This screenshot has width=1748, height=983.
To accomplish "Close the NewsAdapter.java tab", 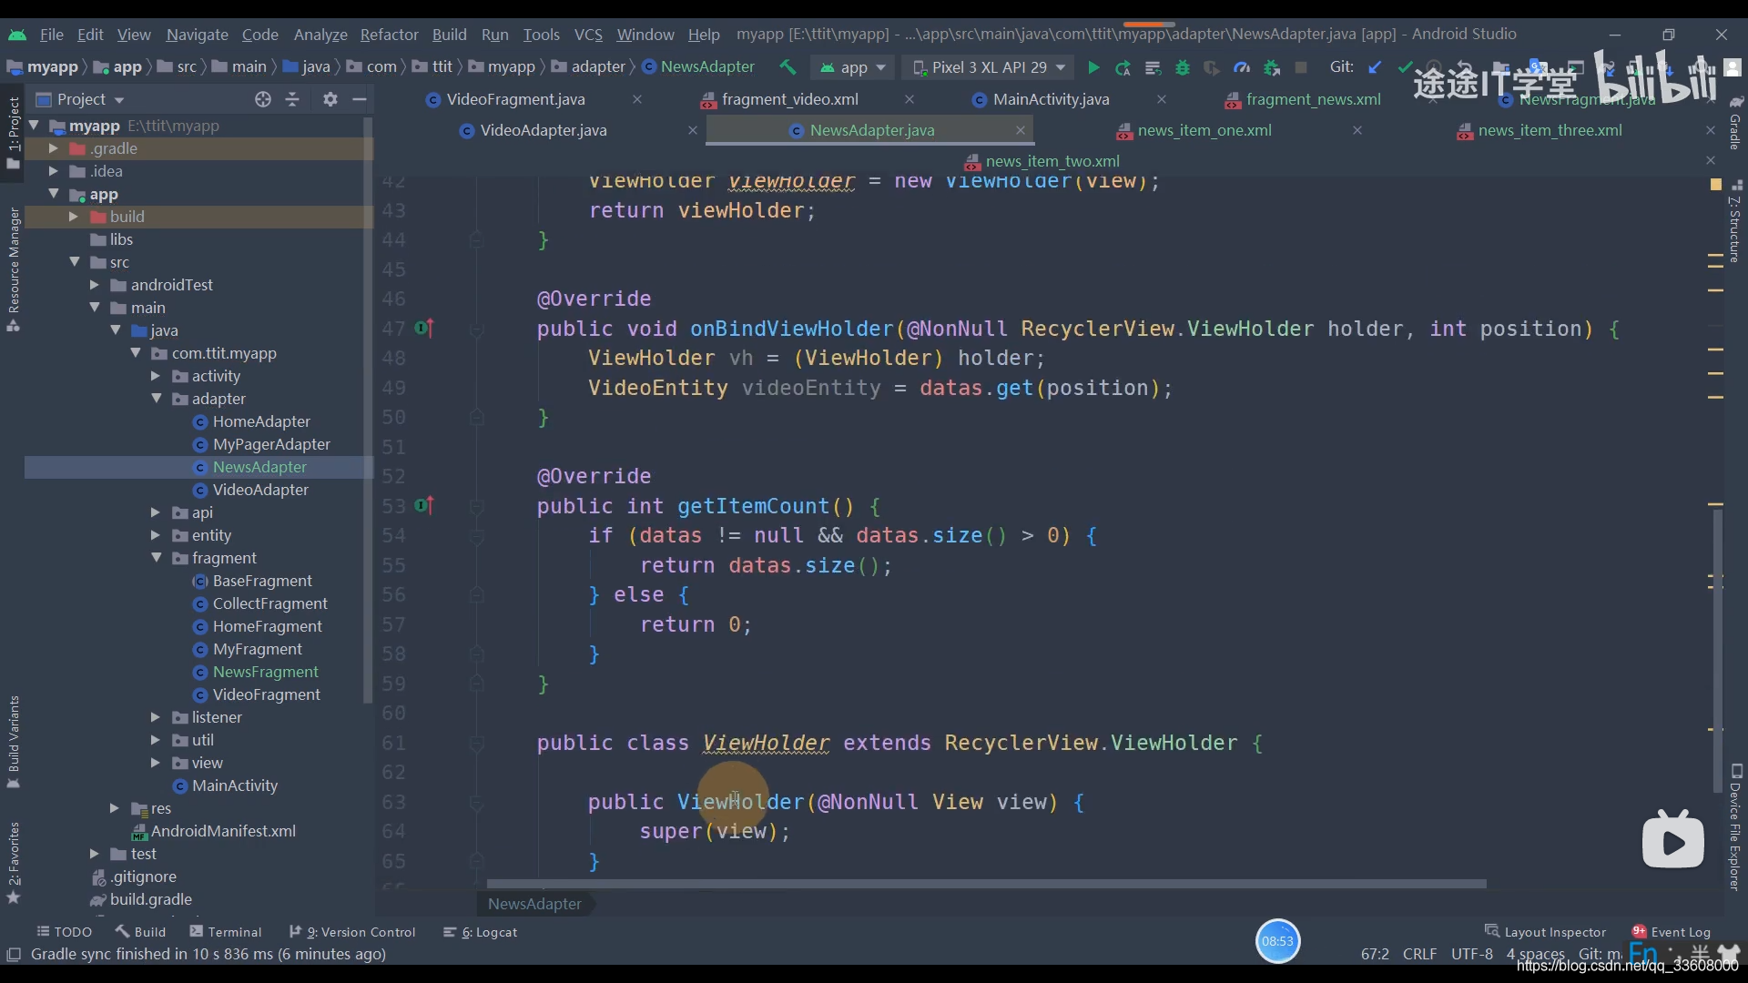I will pos(1020,130).
